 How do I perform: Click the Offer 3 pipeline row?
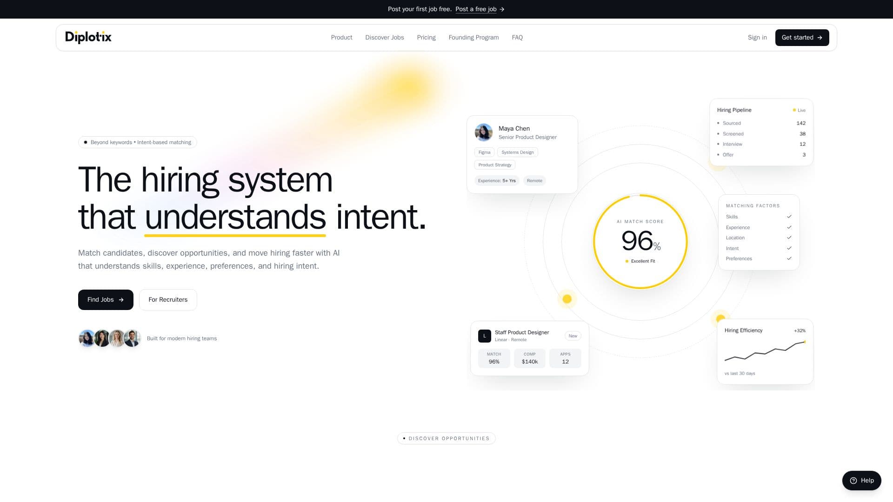click(761, 155)
